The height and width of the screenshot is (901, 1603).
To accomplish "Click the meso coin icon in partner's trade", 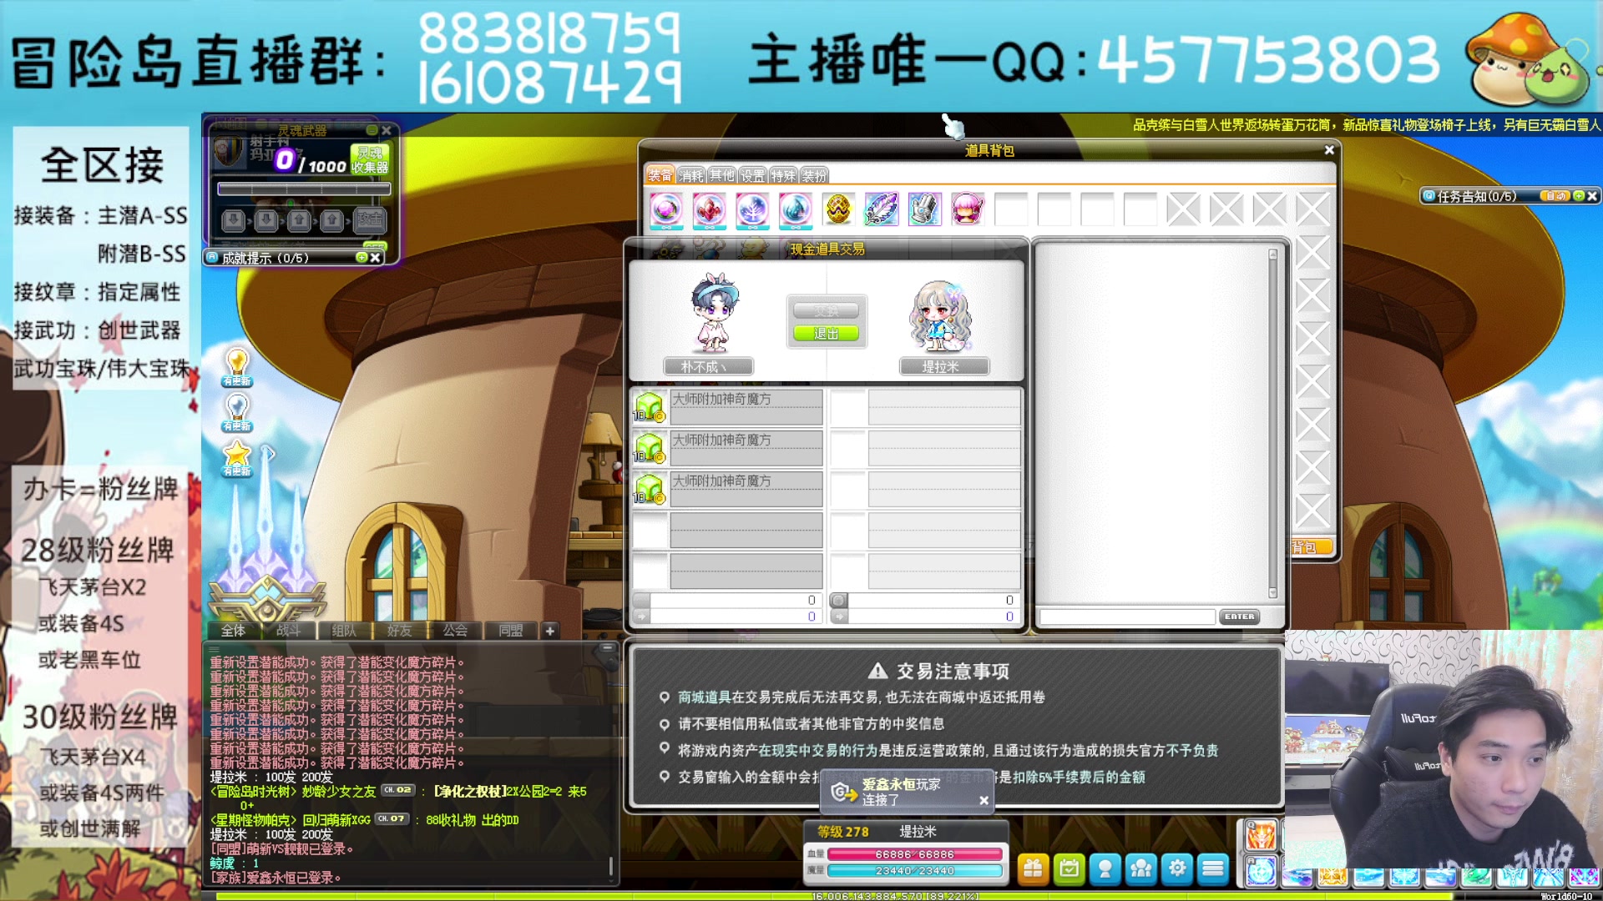I will (x=839, y=601).
